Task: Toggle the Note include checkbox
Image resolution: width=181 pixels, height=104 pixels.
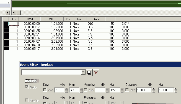Action: pyautogui.click(x=27, y=87)
